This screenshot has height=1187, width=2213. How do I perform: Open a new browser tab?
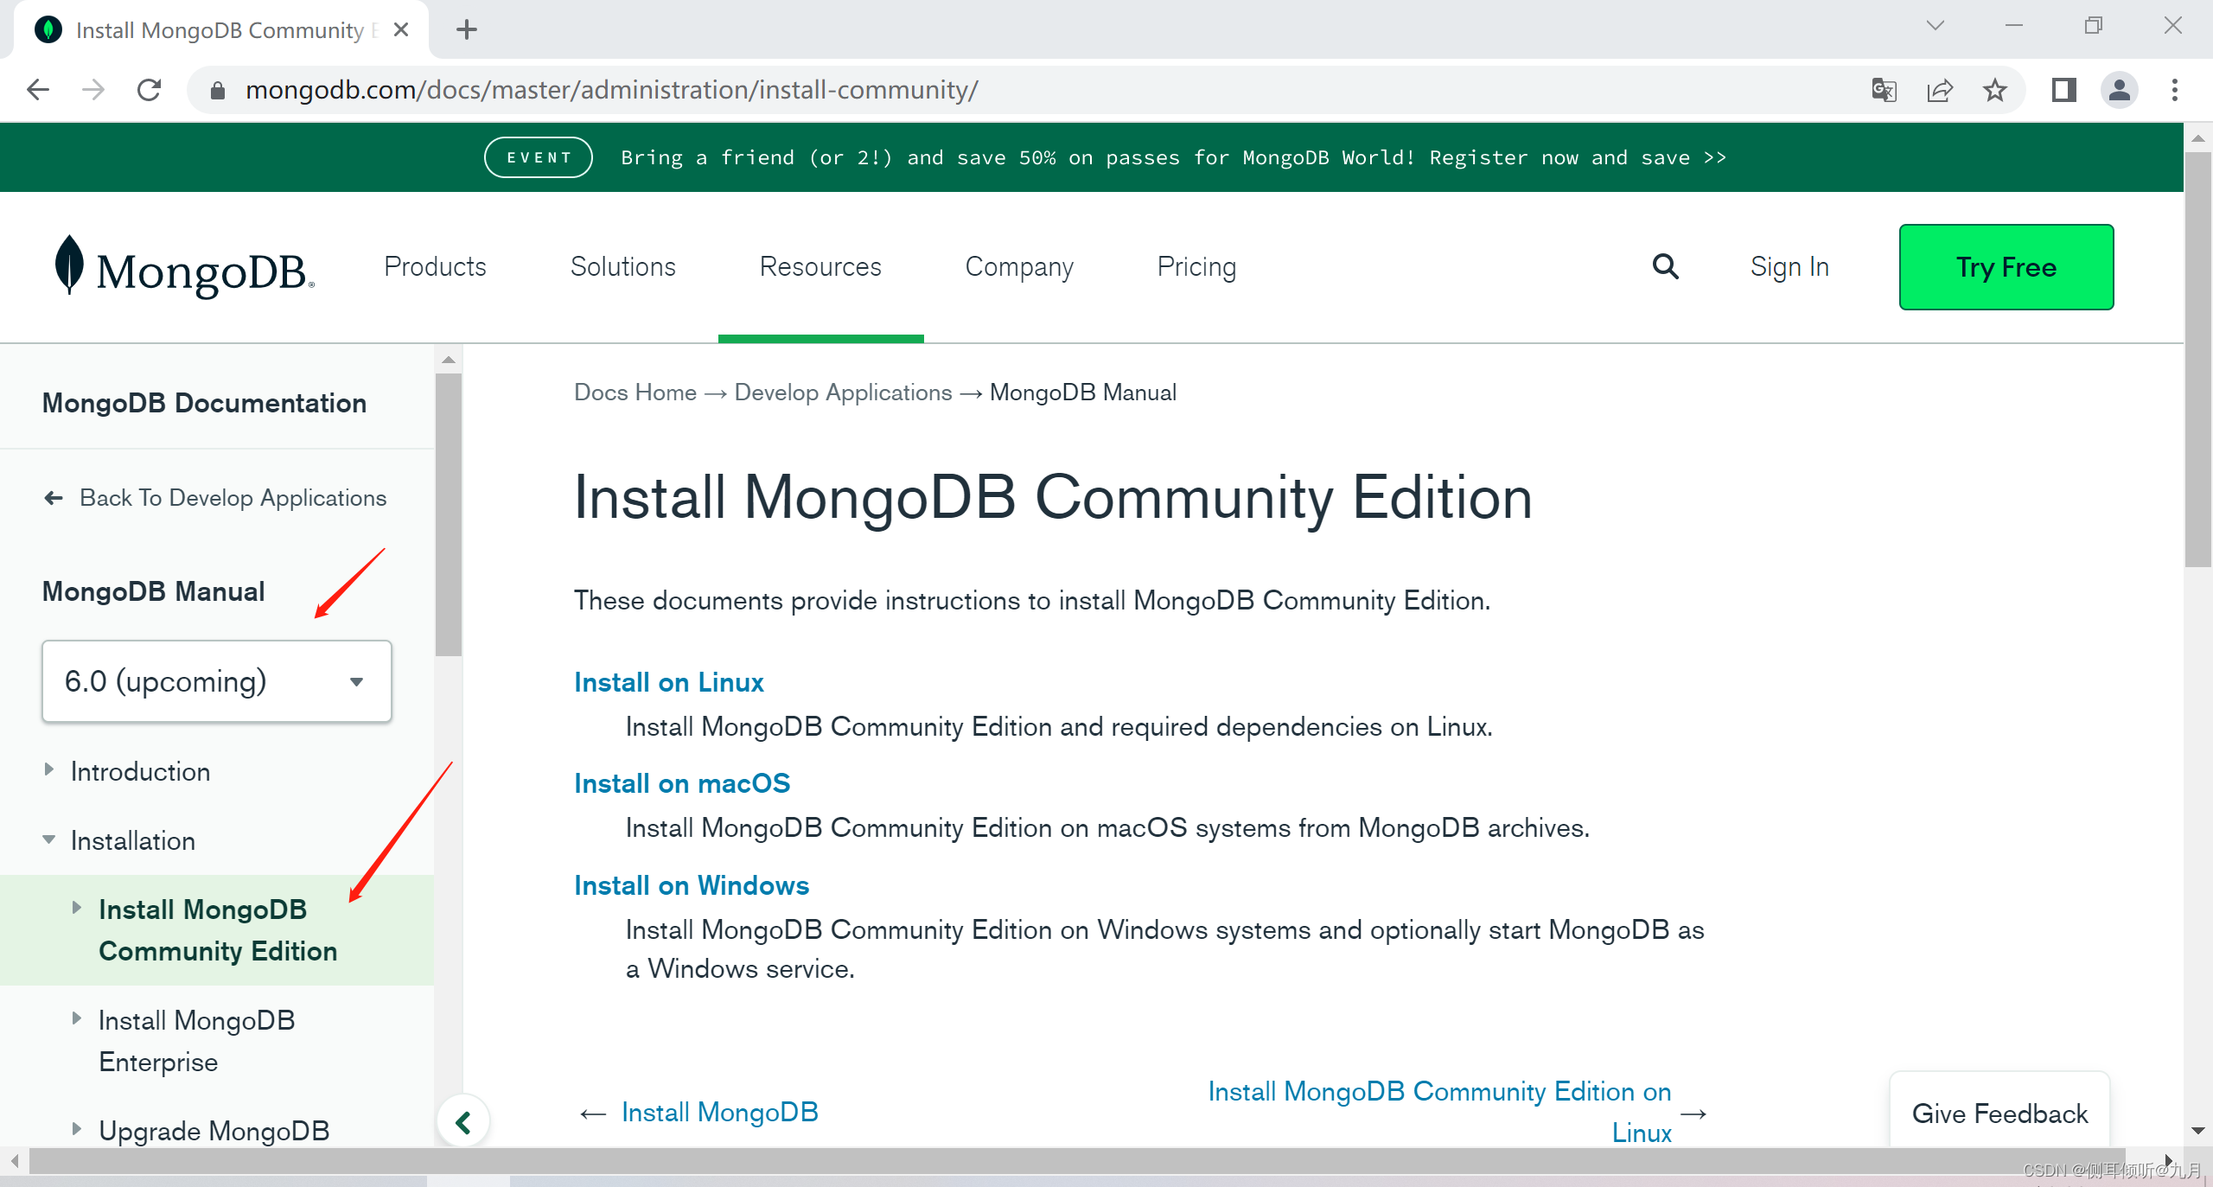pyautogui.click(x=467, y=29)
